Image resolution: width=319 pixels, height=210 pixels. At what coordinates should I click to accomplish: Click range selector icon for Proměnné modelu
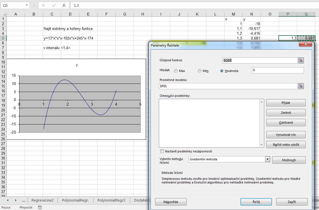(301, 86)
